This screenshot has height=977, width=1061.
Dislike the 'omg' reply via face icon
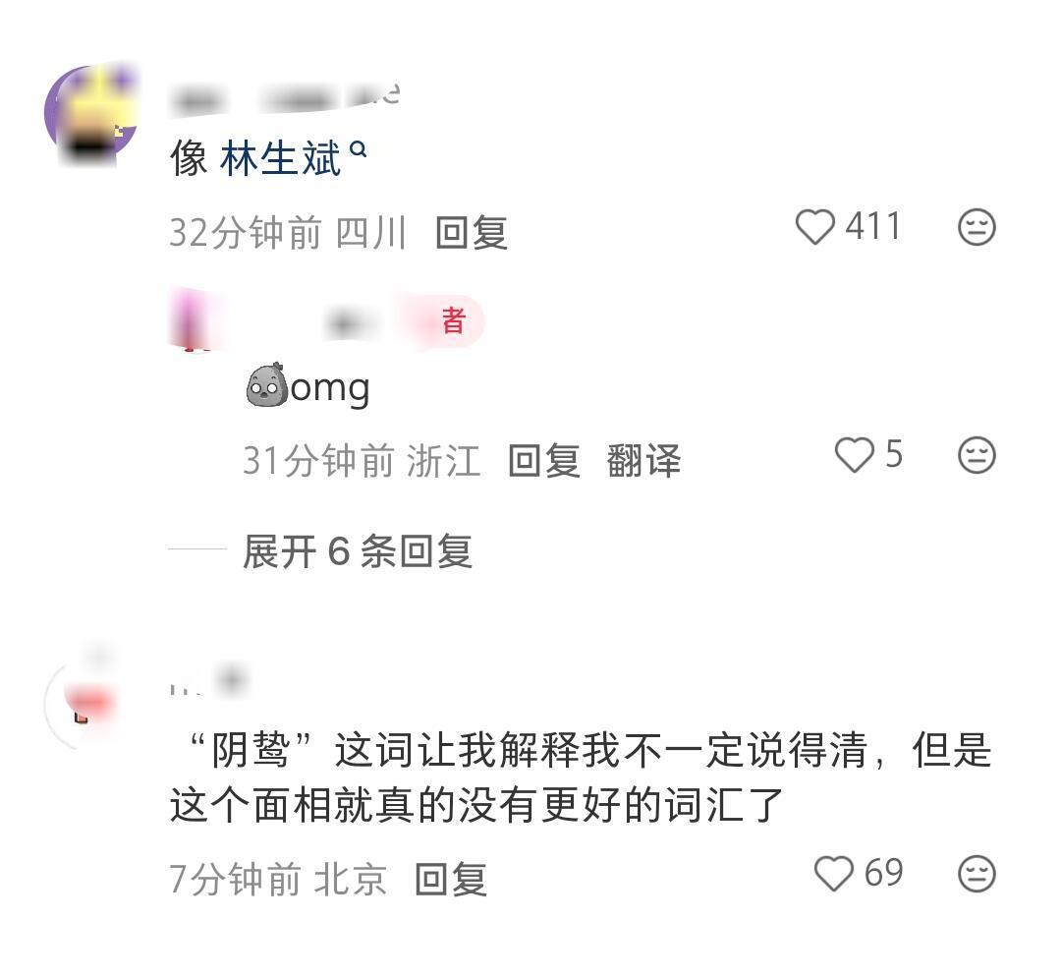(977, 455)
